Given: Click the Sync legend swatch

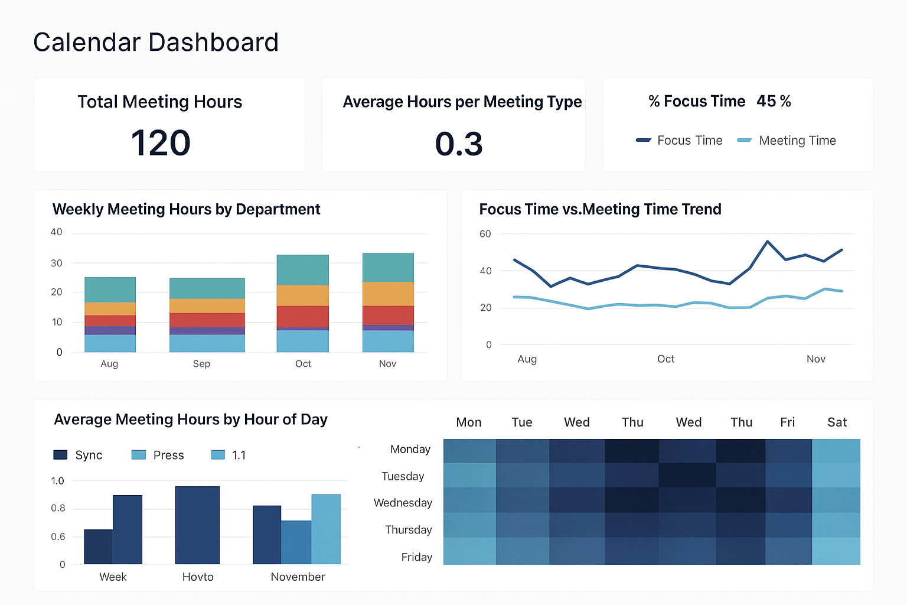Looking at the screenshot, I should pyautogui.click(x=60, y=454).
